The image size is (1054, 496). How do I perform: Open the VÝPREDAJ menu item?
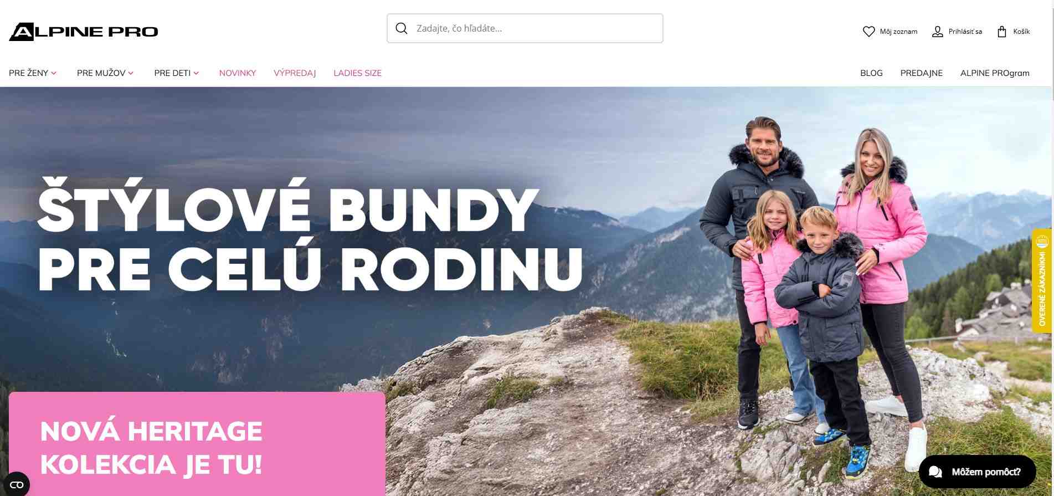pyautogui.click(x=295, y=73)
